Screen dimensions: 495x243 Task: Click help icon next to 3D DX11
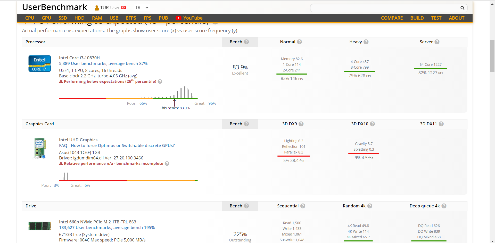pos(441,124)
